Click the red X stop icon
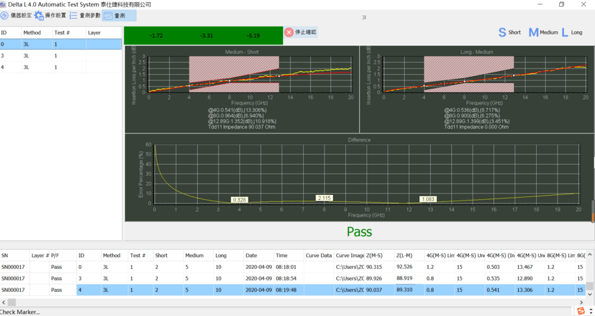Image resolution: width=595 pixels, height=316 pixels. [289, 32]
